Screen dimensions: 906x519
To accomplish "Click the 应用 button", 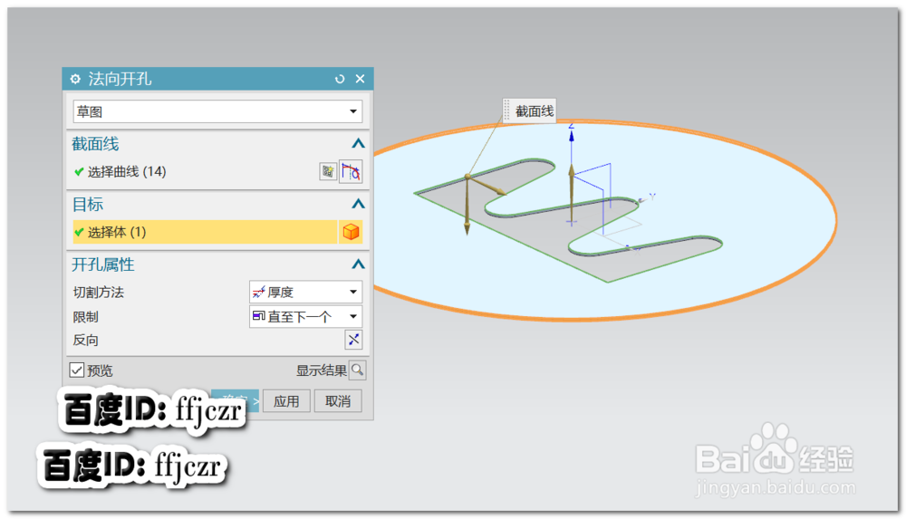I will click(286, 401).
